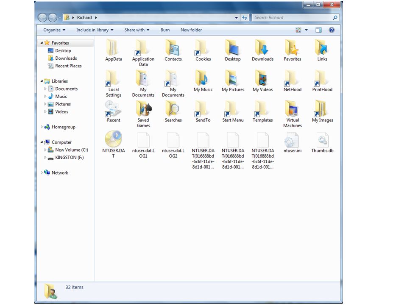This screenshot has width=407, height=305.
Task: Click the Forward navigation button
Action: [x=53, y=18]
